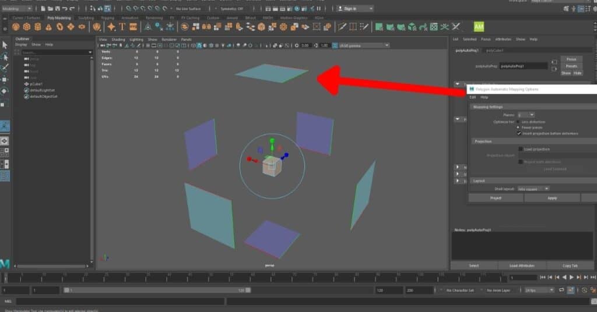The image size is (597, 312).
Task: Open the Display menu in Outliner
Action: pyautogui.click(x=21, y=44)
